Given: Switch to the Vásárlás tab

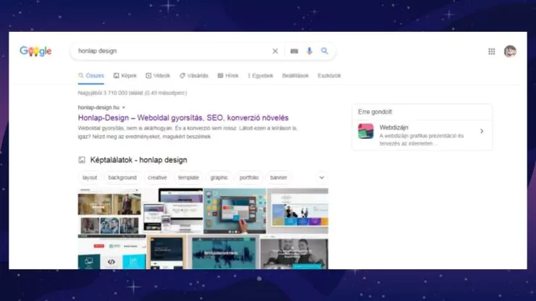Looking at the screenshot, I should [x=194, y=75].
